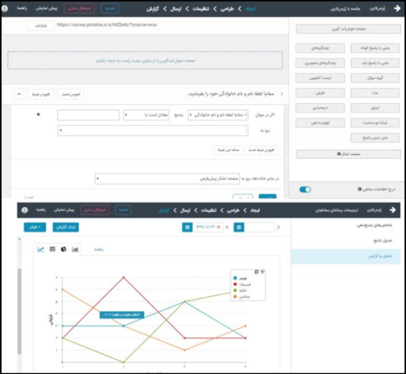Switch the report to the bar chart icon

point(75,249)
